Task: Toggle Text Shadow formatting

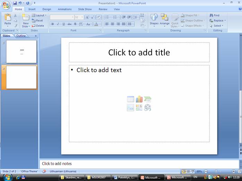Action: (x=75, y=24)
